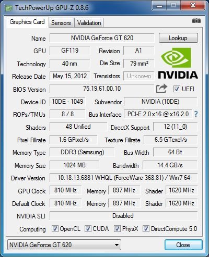Toggle the CUDA checkbox
Screen dimensions: 209x257
coord(88,228)
